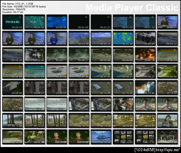Screen dimensions: 181x153
Task: Select the coastline thumbnail at 00:03:32
Action: [101, 38]
